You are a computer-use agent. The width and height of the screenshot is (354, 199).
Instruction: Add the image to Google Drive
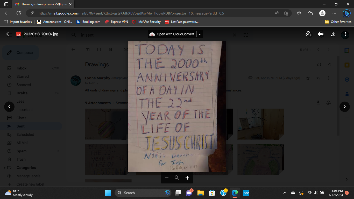[308, 34]
